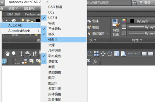Expand the AutodeskSeek submenu
Screen dimensions: 155x102
[x=21, y=31]
